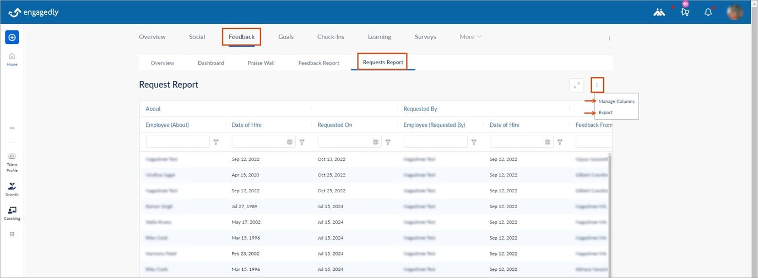758x278 pixels.
Task: Click the Feb 23, 2002 hire date
Action: pyautogui.click(x=246, y=254)
